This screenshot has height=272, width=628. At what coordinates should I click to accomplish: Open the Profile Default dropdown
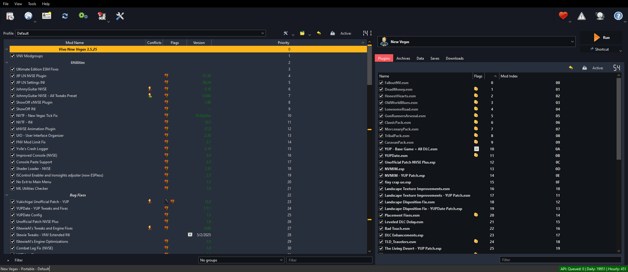click(x=140, y=33)
